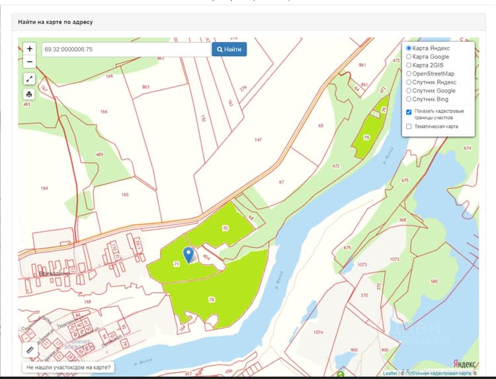
Task: Click green parcel labeled 70
Action: point(226,228)
